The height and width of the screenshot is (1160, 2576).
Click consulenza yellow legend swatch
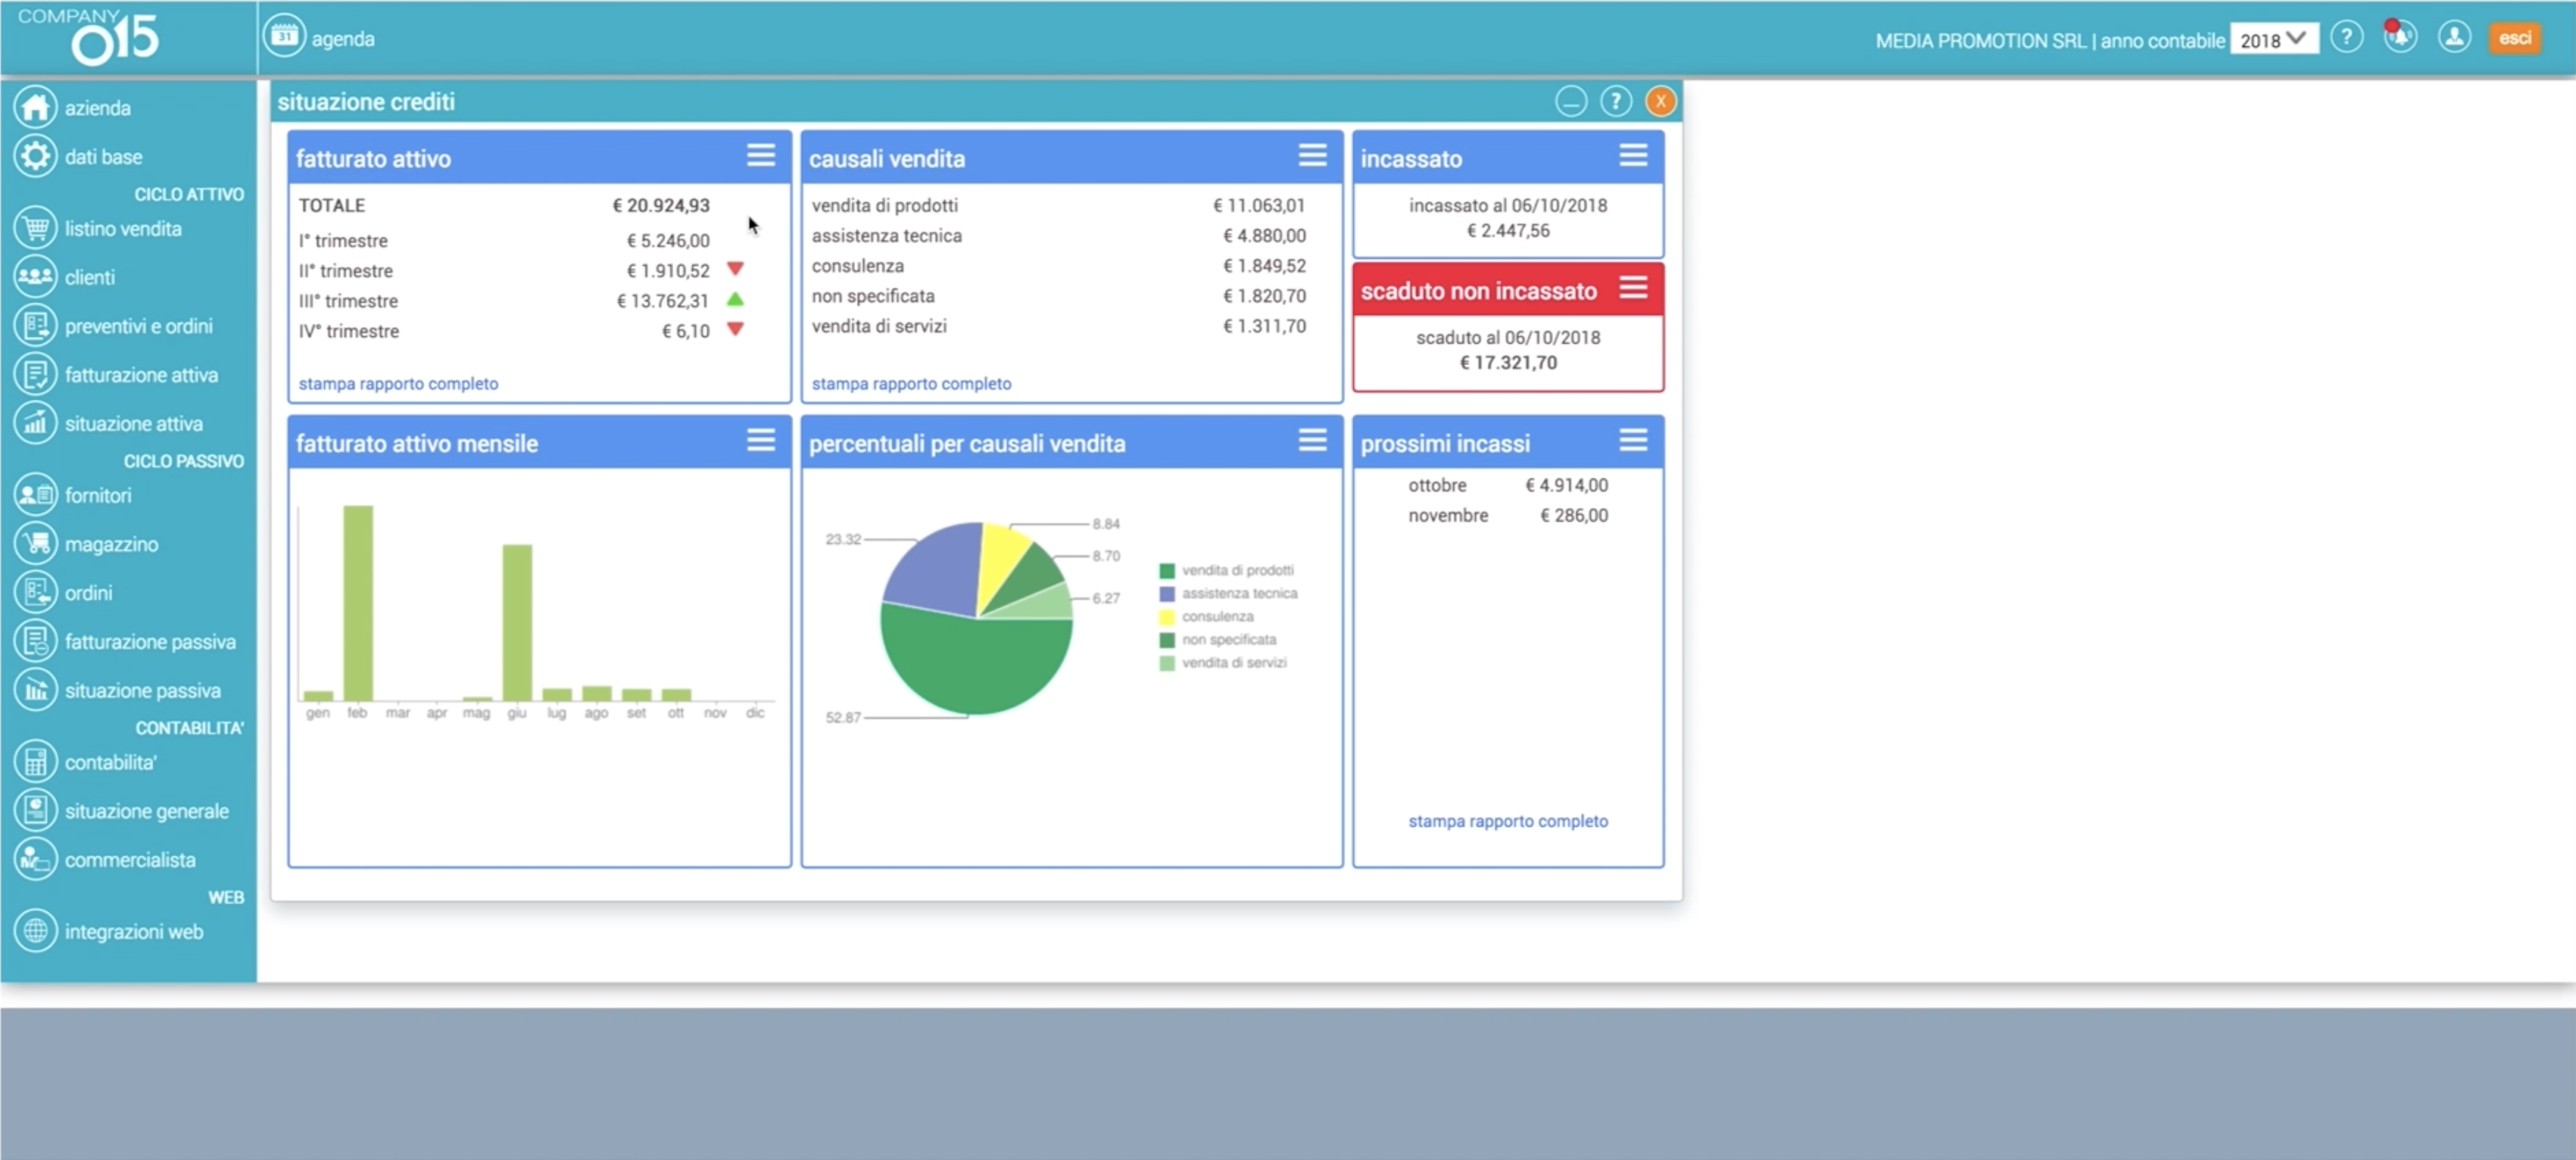click(1166, 616)
